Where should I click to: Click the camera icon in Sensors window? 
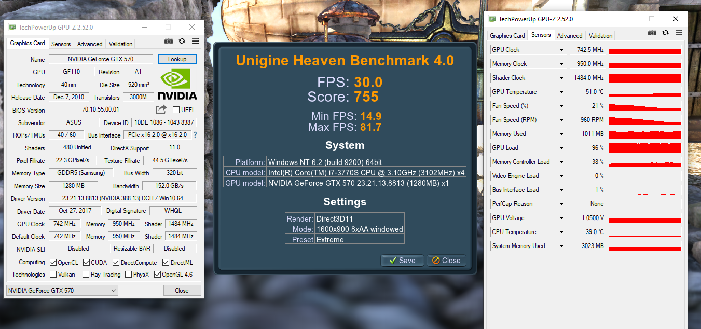point(652,33)
